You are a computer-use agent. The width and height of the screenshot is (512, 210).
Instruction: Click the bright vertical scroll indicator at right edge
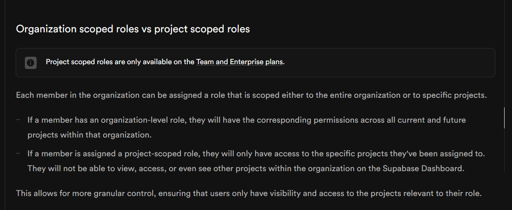click(x=505, y=118)
